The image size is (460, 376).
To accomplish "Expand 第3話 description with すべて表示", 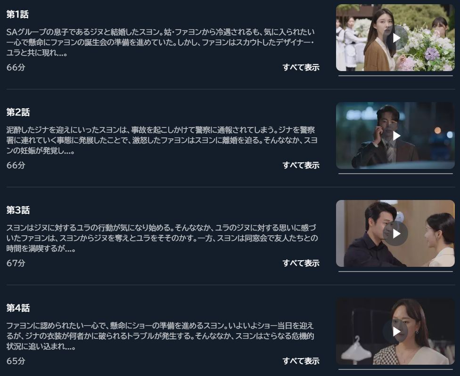I will point(301,263).
